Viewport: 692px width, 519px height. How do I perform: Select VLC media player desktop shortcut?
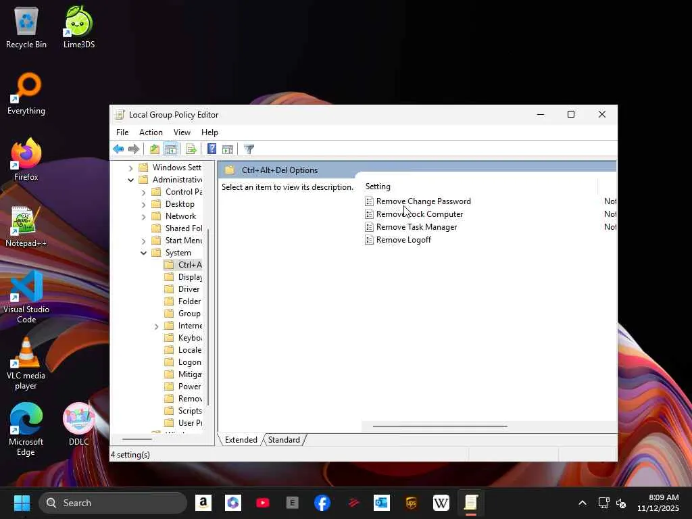[26, 363]
